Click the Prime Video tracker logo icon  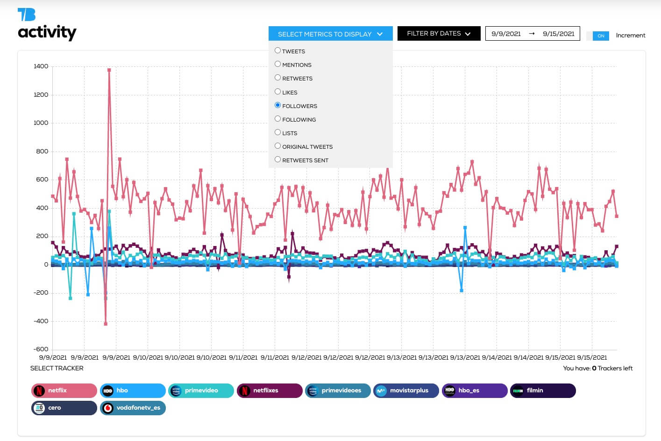(x=176, y=390)
